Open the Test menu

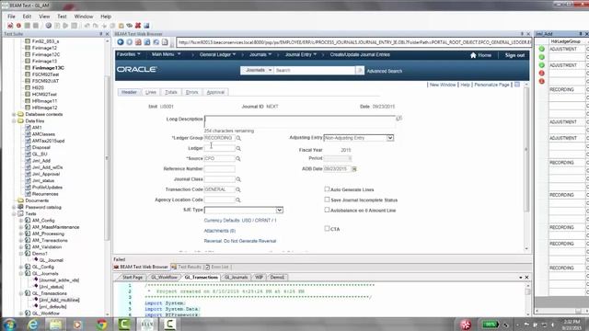coord(62,17)
